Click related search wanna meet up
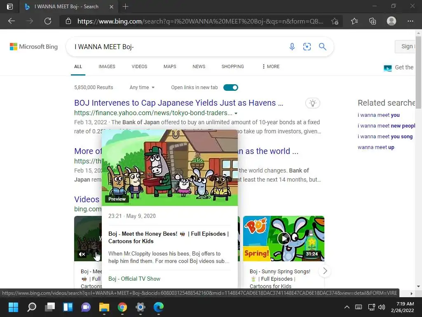 click(376, 147)
